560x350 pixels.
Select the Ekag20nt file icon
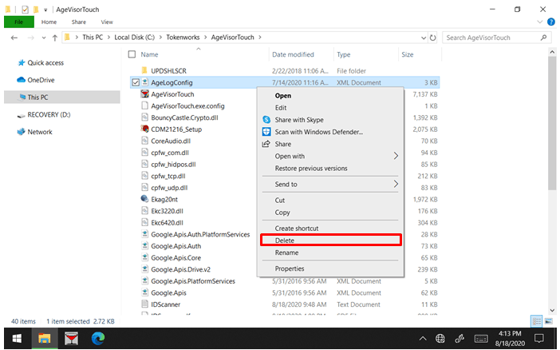pyautogui.click(x=144, y=199)
